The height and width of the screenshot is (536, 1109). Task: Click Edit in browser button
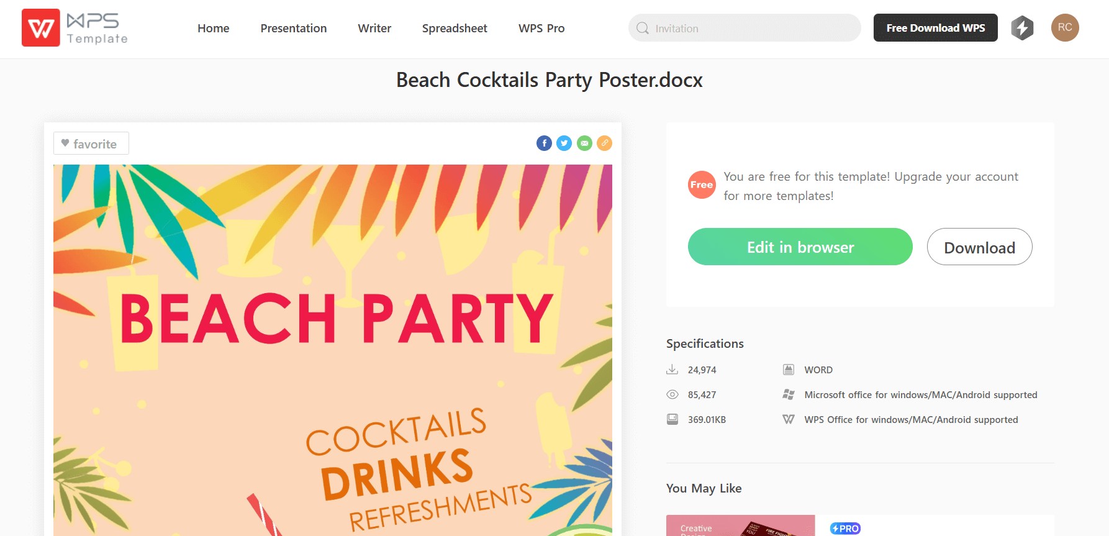click(800, 247)
